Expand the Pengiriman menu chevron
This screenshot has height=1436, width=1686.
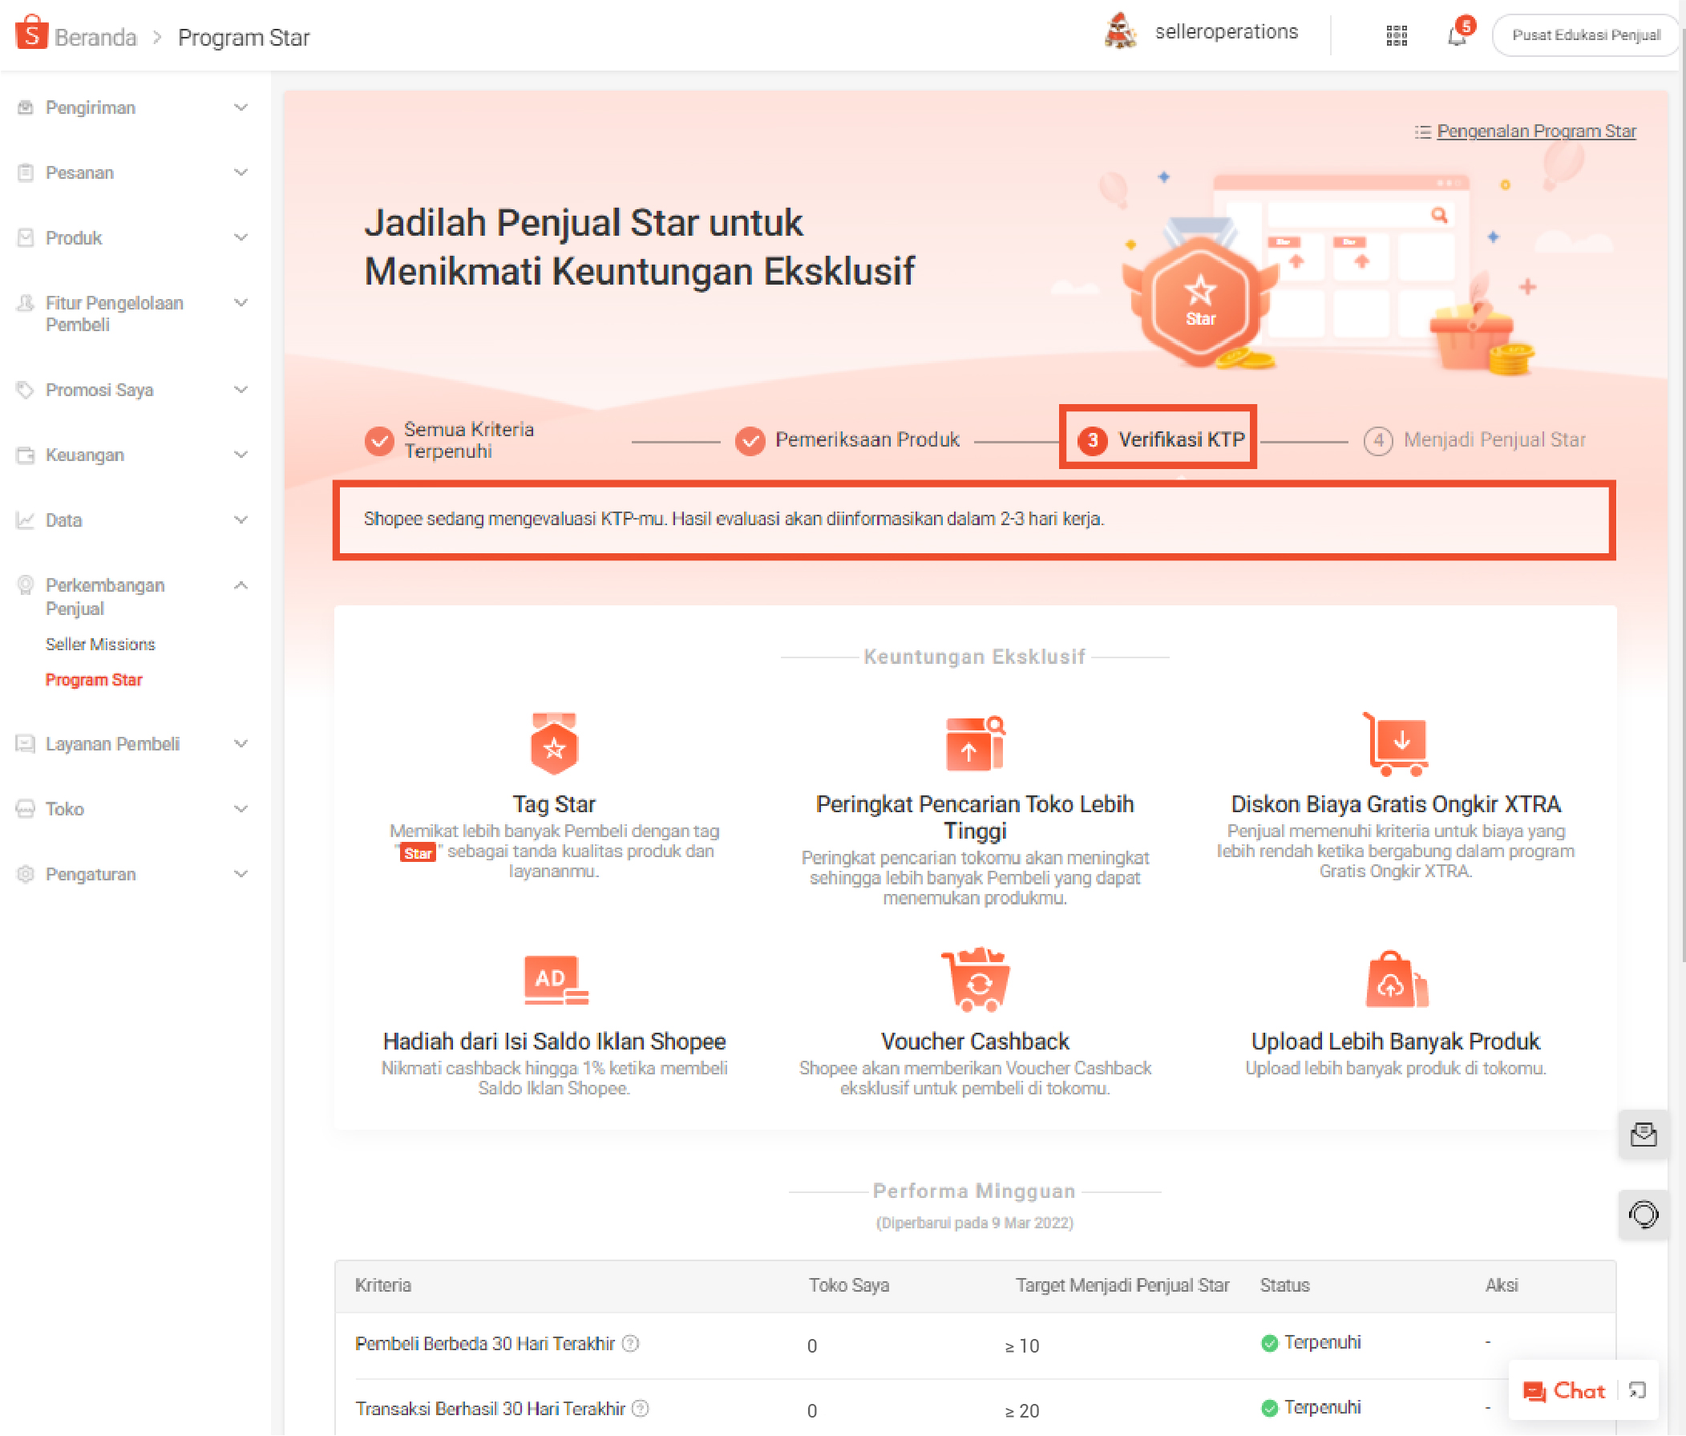point(241,107)
